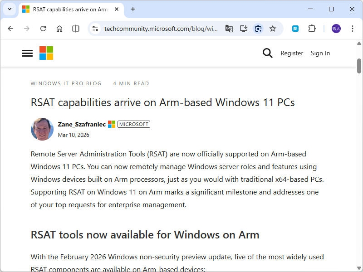The image size is (363, 272).
Task: View site information for techcommunity.microsoft.com
Action: point(95,29)
